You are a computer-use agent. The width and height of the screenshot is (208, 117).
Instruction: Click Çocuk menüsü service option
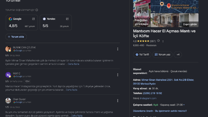coord(179,71)
